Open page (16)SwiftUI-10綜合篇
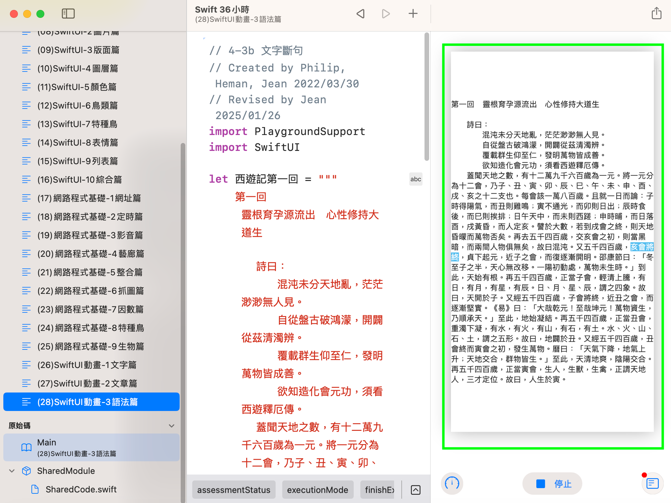671x503 pixels. 79,179
